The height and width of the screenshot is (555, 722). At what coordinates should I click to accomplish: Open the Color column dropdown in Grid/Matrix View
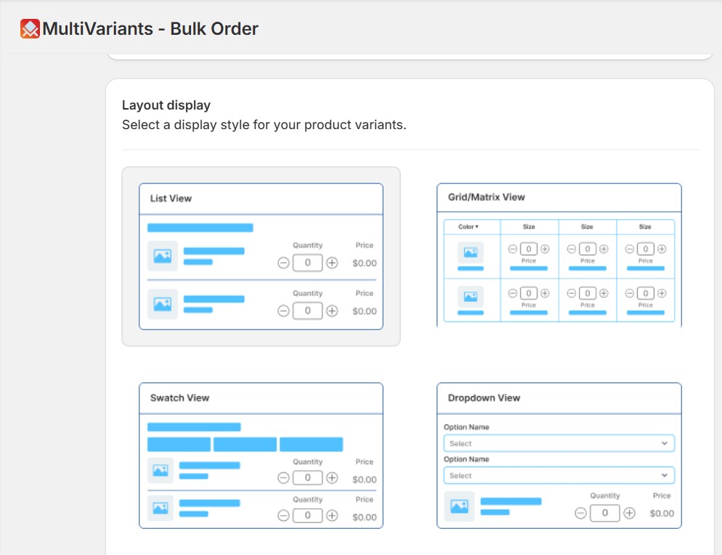point(468,226)
